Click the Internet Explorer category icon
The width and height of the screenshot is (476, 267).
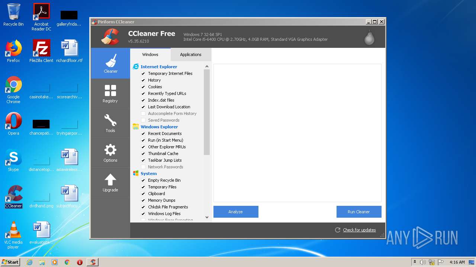tap(136, 67)
